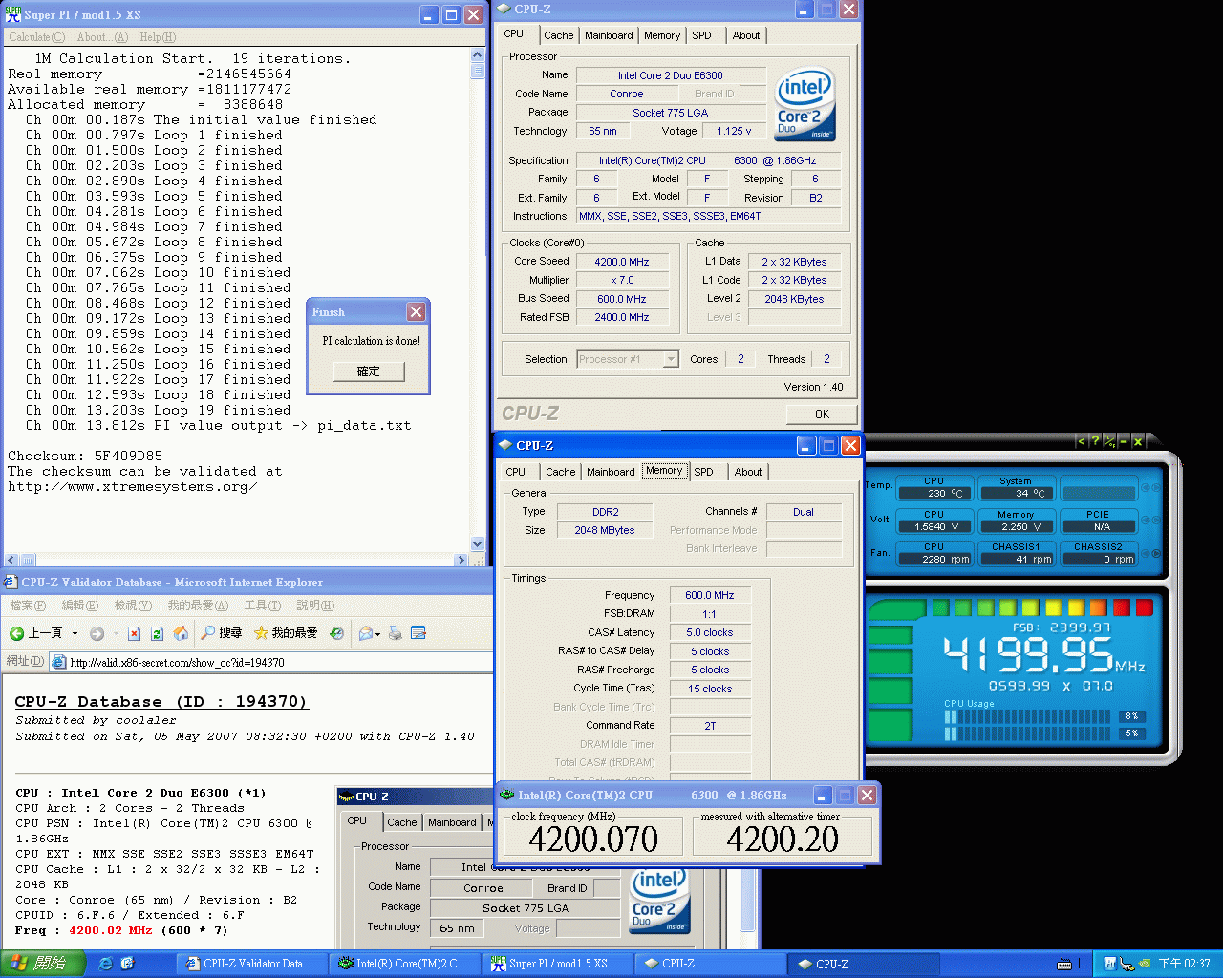The width and height of the screenshot is (1223, 978).
Task: Click the green minimize dash on monitoring gadget
Action: coord(1125,441)
